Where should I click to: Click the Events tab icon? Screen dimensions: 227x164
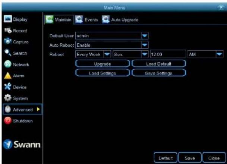click(x=79, y=19)
